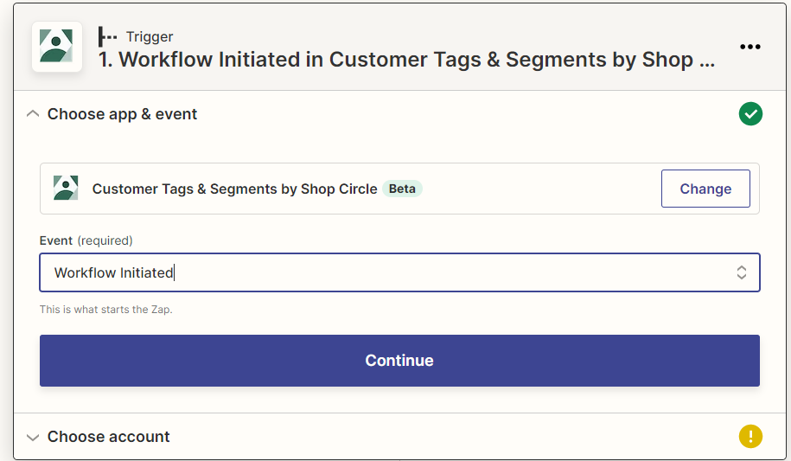Click the Beta badge

coord(402,189)
